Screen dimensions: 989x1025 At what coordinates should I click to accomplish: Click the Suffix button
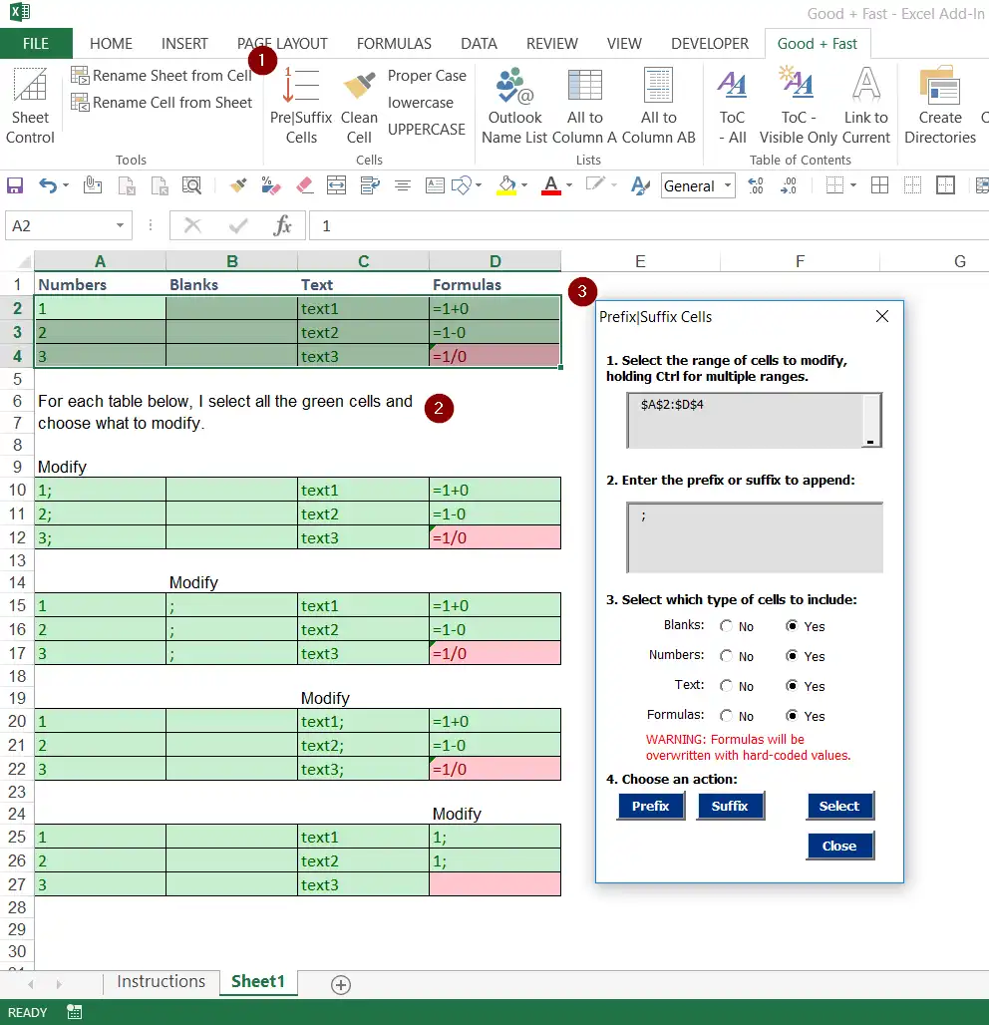[x=730, y=806]
